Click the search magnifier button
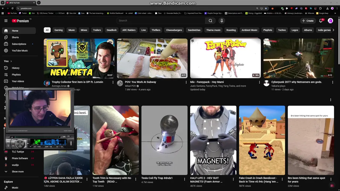Viewport: 340px width, 191px height. pyautogui.click(x=210, y=21)
